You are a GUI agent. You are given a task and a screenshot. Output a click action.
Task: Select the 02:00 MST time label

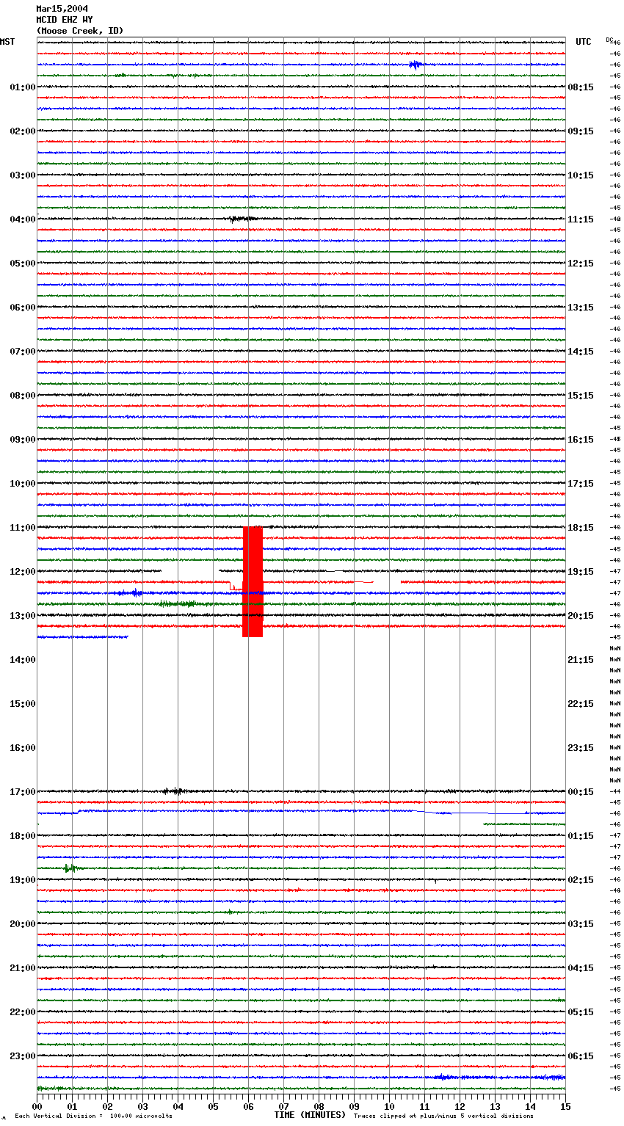[x=23, y=131]
